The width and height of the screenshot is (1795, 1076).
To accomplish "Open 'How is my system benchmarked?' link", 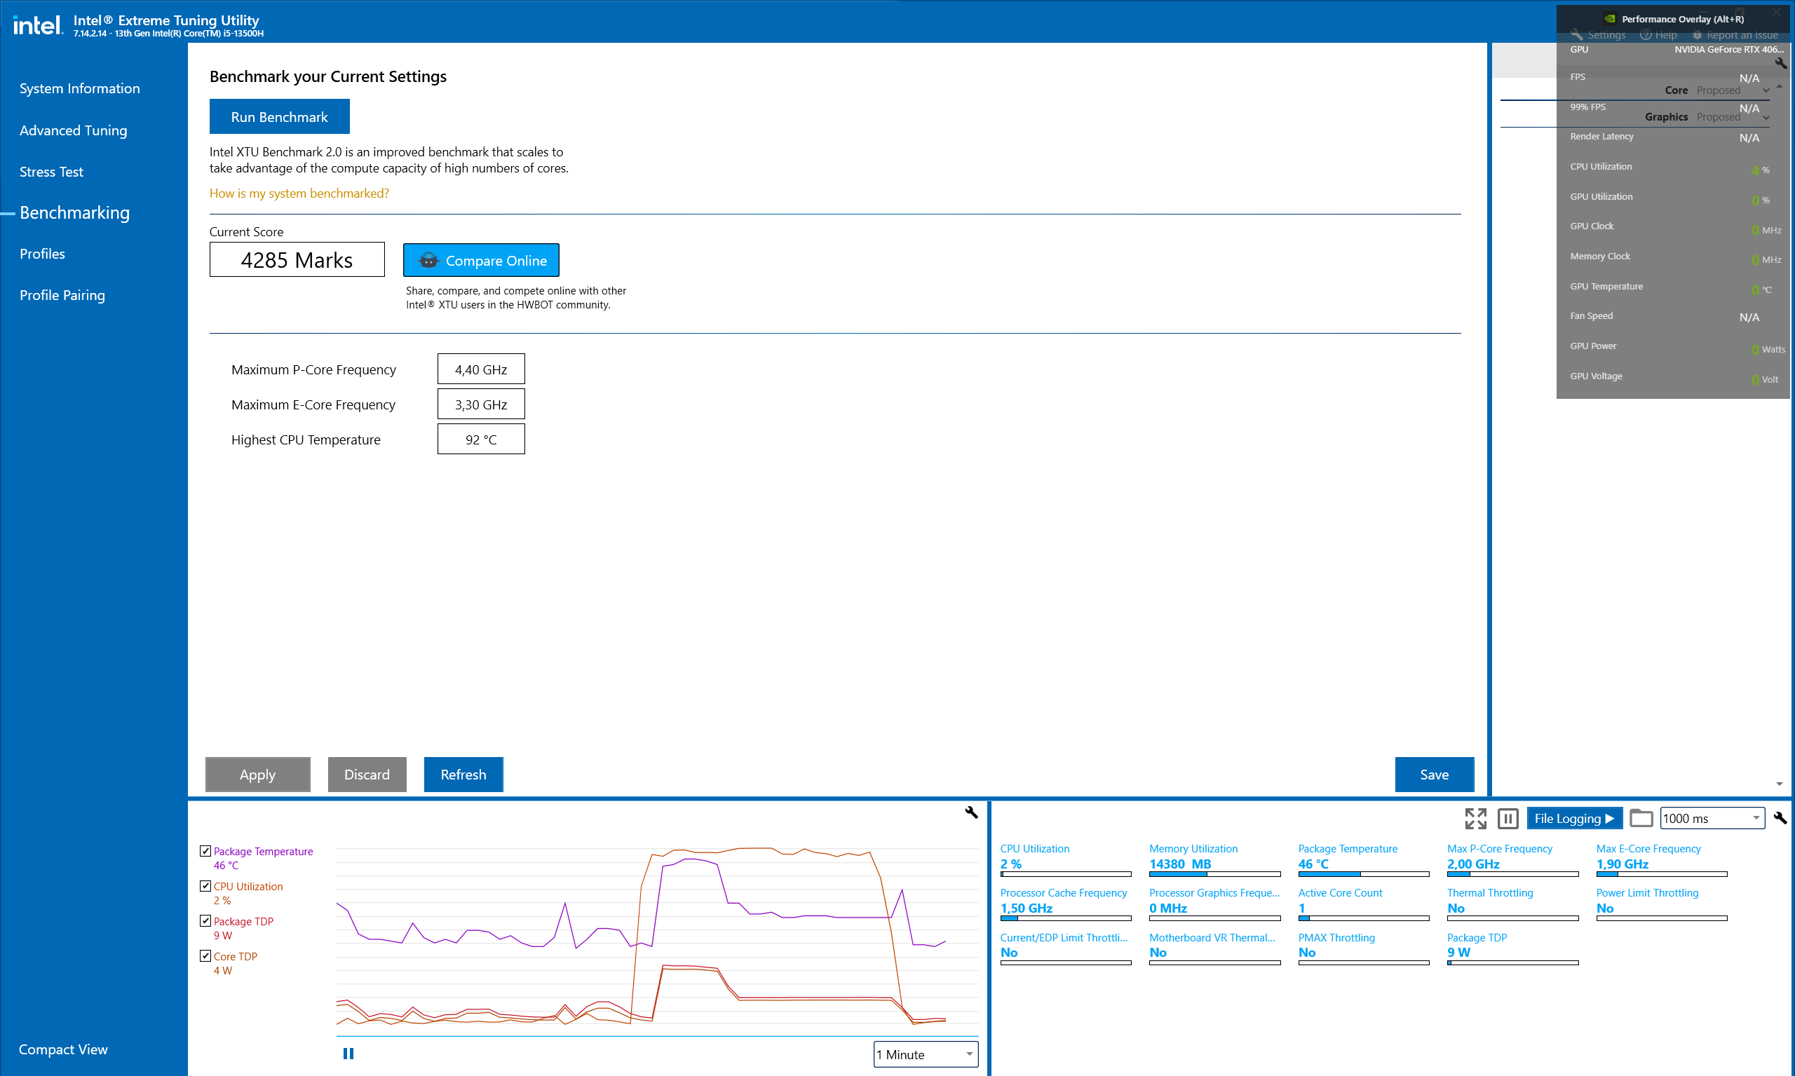I will tap(299, 193).
